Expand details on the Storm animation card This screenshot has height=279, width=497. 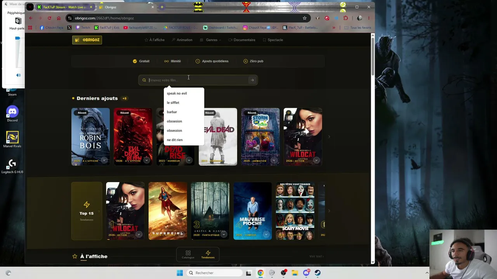point(274,160)
